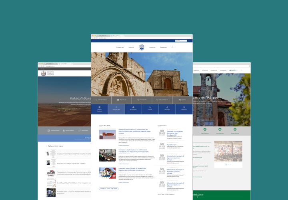Viewport: 288px width, 200px height.
Task: Click 'Υπηρεσίες' nav item in right window
Action: click(196, 70)
